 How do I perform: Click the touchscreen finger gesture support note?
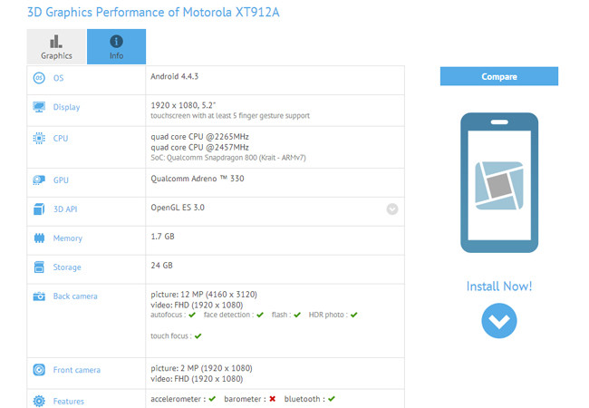(230, 116)
